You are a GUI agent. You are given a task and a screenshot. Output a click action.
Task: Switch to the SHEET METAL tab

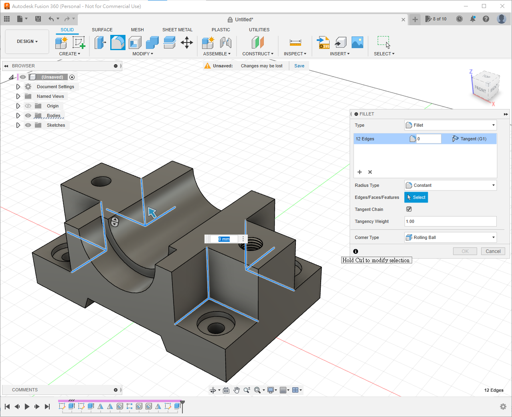tap(177, 30)
